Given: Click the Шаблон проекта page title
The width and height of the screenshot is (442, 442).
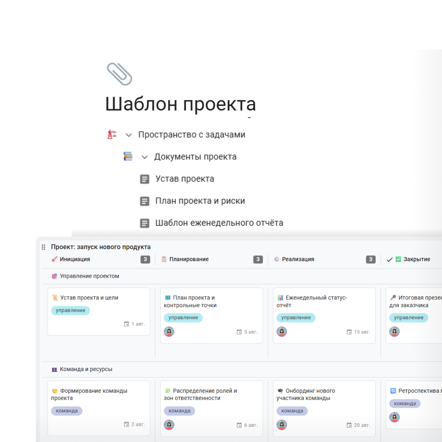Looking at the screenshot, I should [180, 104].
